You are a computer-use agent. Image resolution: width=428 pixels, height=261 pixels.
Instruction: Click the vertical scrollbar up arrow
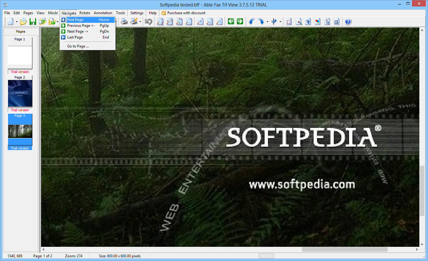coord(422,30)
